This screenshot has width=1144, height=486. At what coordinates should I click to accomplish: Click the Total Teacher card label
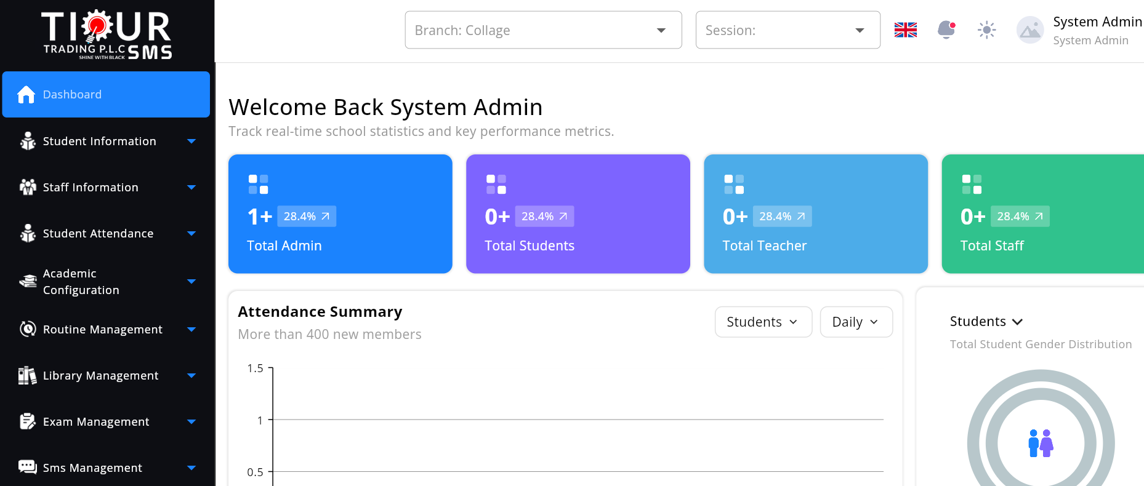click(764, 245)
